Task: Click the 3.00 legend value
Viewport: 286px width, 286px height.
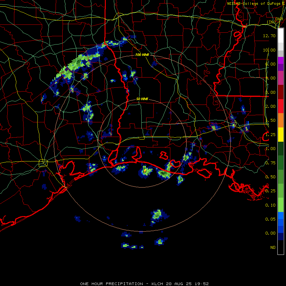Action: (x=270, y=92)
